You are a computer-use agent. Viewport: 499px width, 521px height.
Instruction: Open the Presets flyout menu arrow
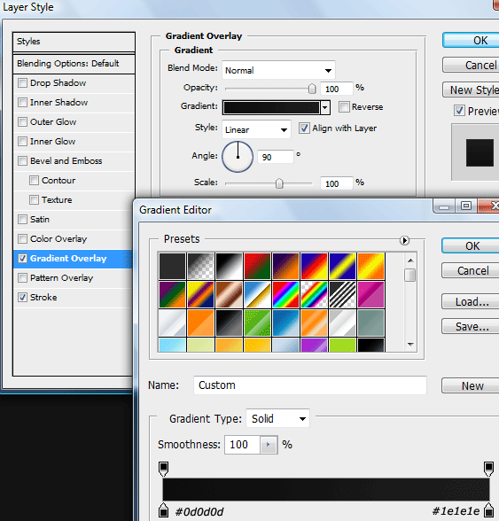(x=404, y=240)
